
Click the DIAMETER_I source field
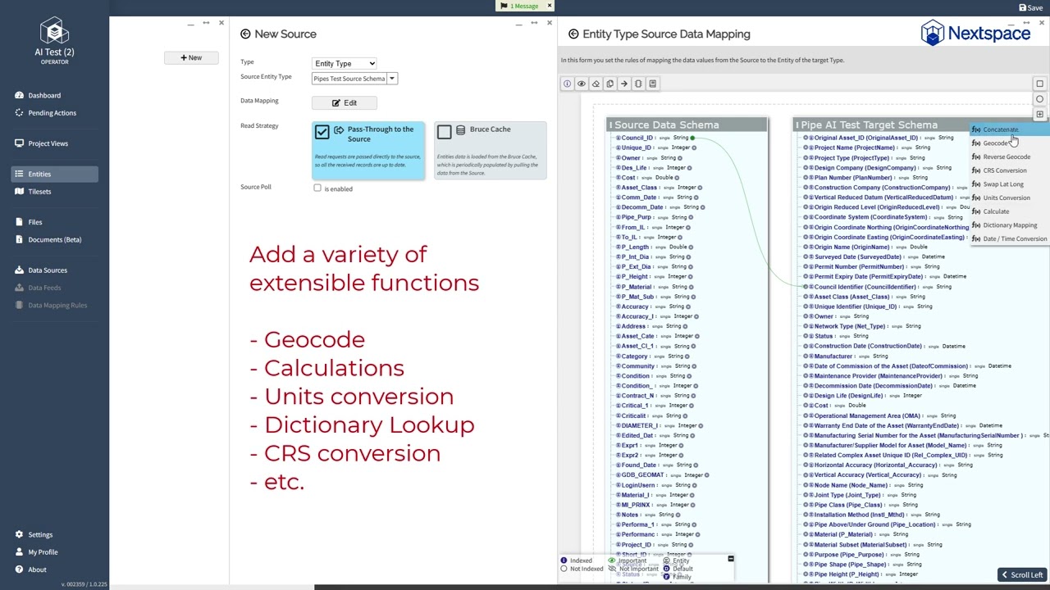[x=639, y=425]
